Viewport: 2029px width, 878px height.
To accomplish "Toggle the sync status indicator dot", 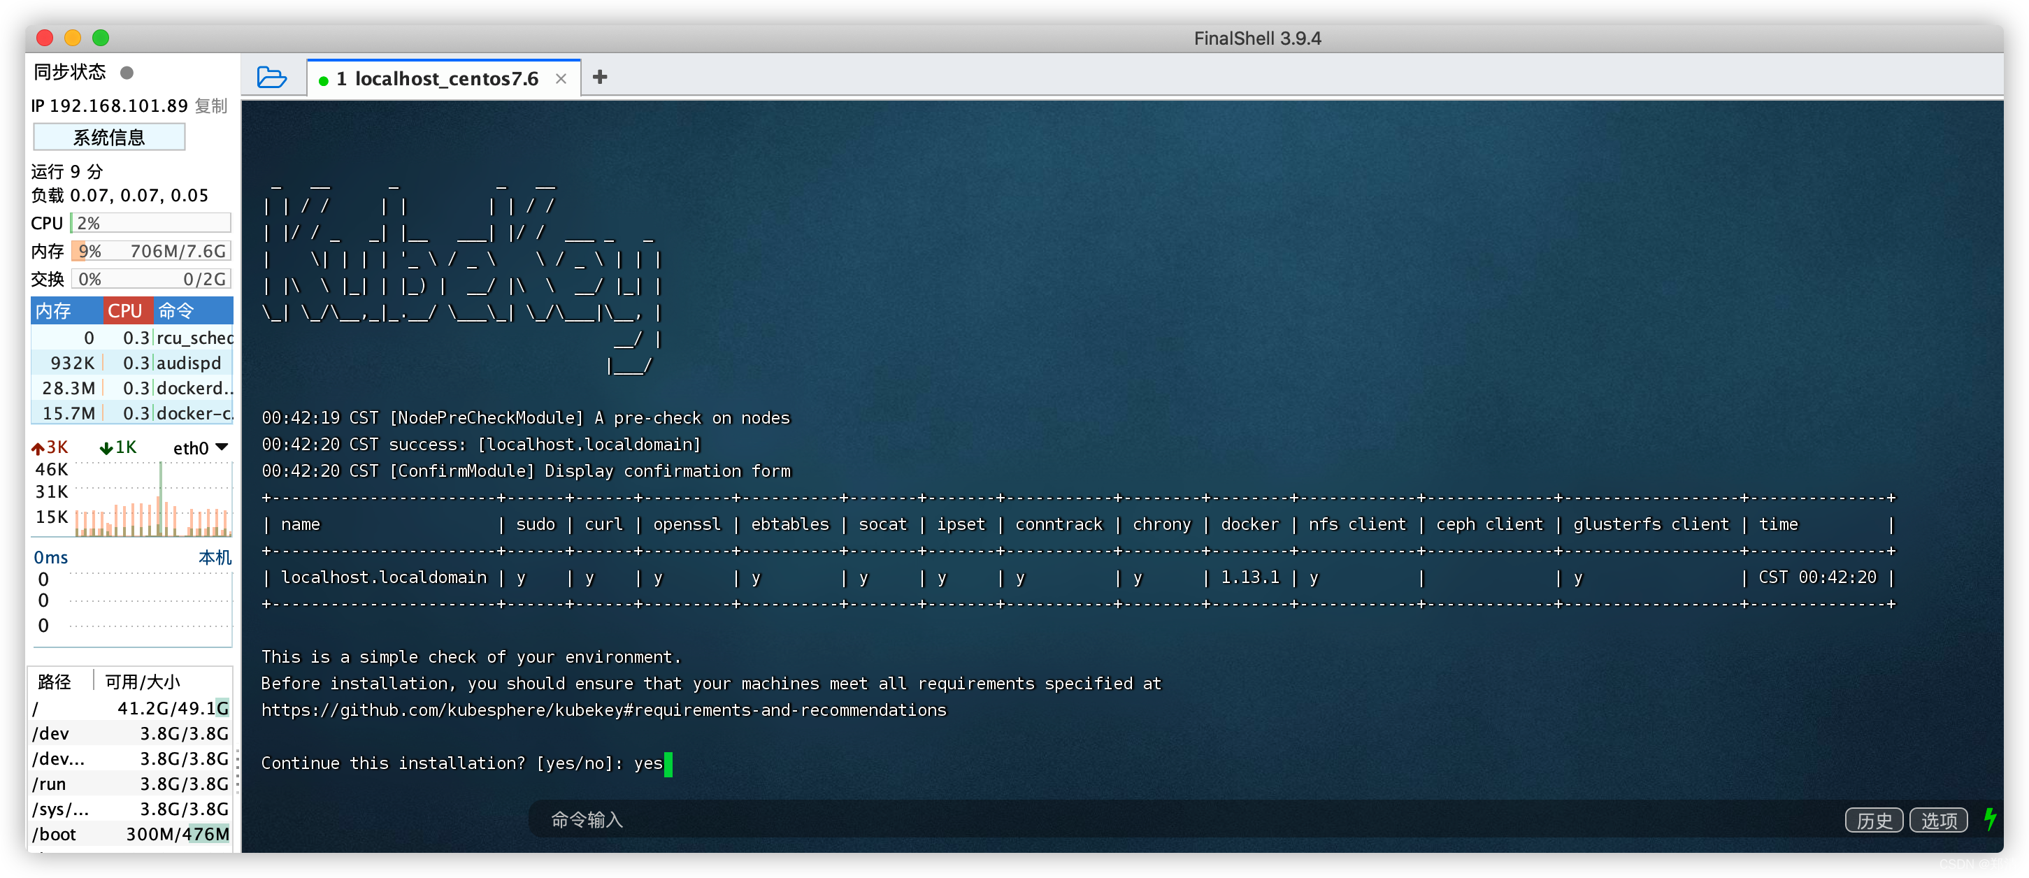I will click(x=127, y=73).
